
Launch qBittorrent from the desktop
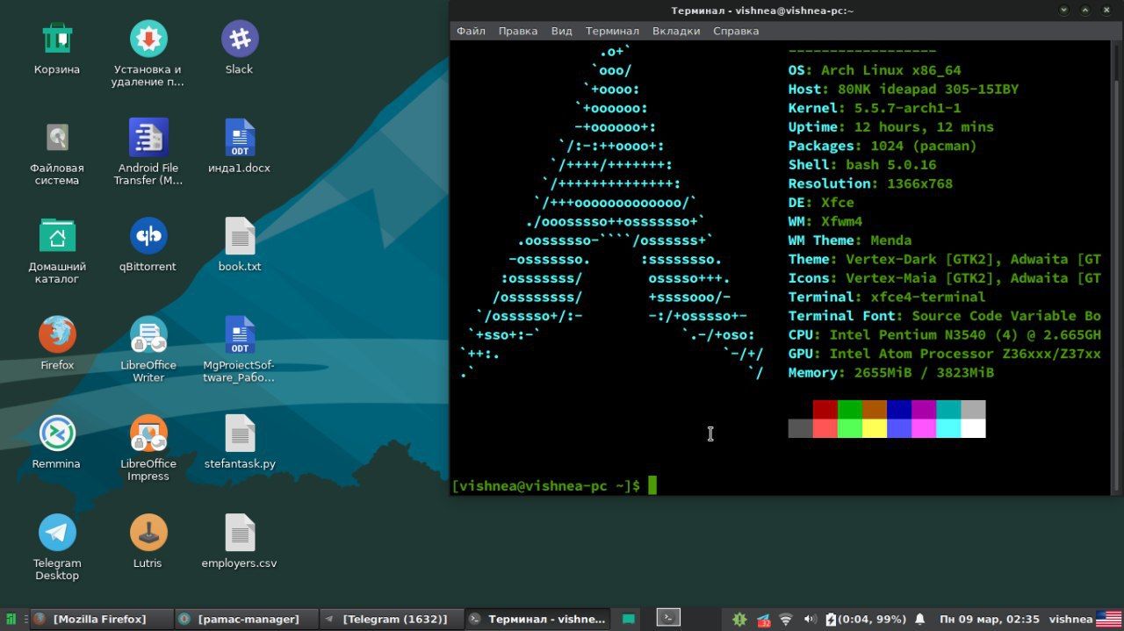pos(148,236)
